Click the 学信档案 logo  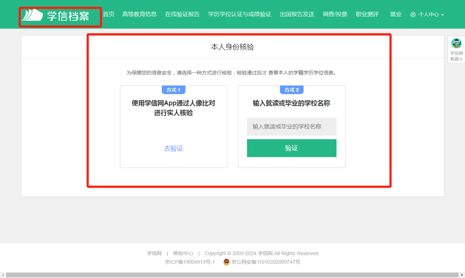[x=60, y=16]
